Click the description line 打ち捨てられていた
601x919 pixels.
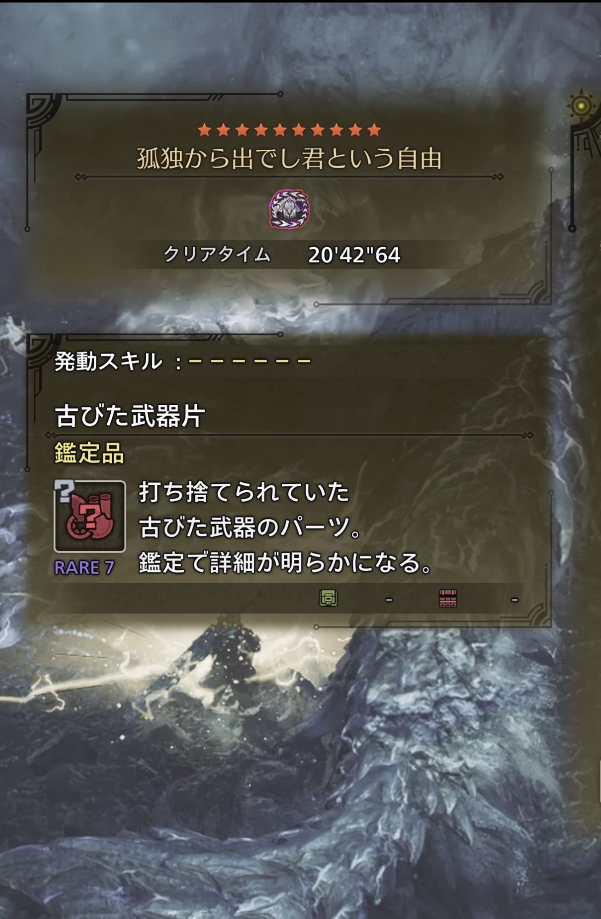[244, 492]
